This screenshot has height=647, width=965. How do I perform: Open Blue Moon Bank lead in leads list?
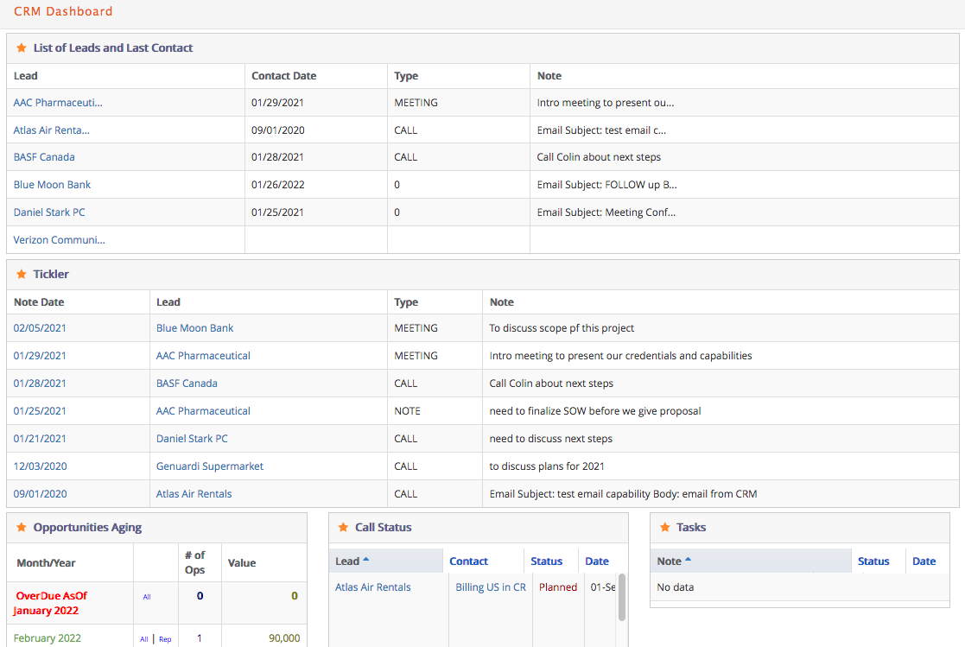[x=53, y=185]
